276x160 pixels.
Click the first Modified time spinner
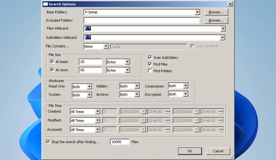pyautogui.click(x=168, y=121)
